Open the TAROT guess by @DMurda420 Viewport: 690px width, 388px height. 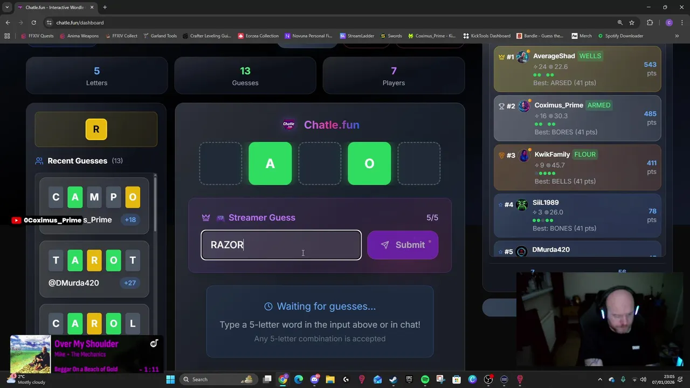click(94, 269)
